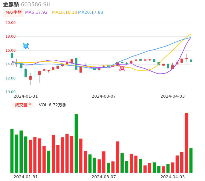Click the stock name 金麒麟
The image size is (205, 181).
[x=11, y=4]
